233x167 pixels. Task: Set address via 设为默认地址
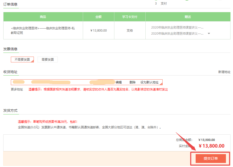pos(149,82)
